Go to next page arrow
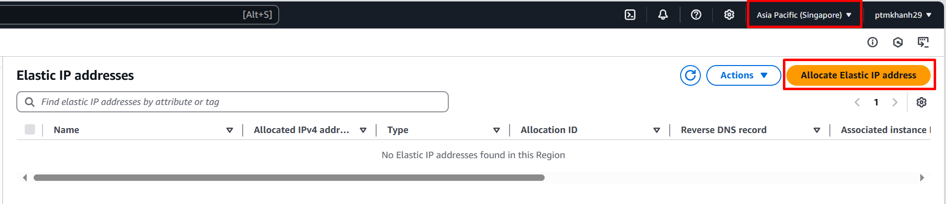The width and height of the screenshot is (946, 204). pos(895,102)
